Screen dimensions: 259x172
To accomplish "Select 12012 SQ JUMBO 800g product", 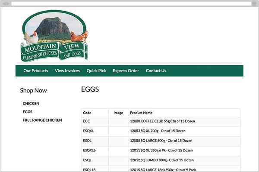I will coord(162,160).
